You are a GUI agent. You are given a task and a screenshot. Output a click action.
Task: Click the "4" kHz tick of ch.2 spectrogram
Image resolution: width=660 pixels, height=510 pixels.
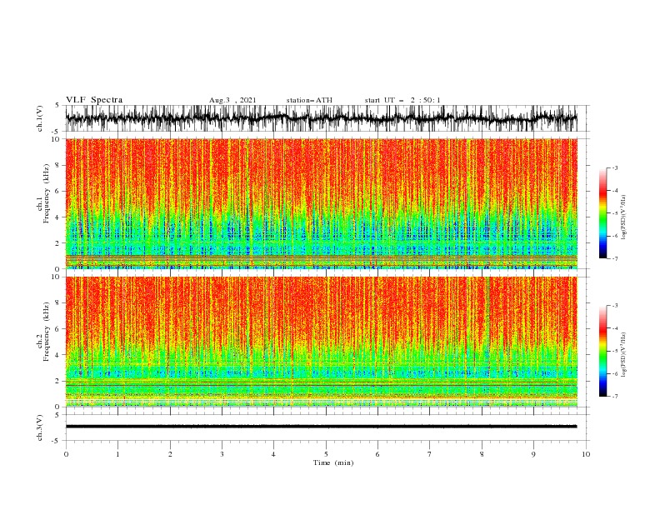tap(58, 355)
